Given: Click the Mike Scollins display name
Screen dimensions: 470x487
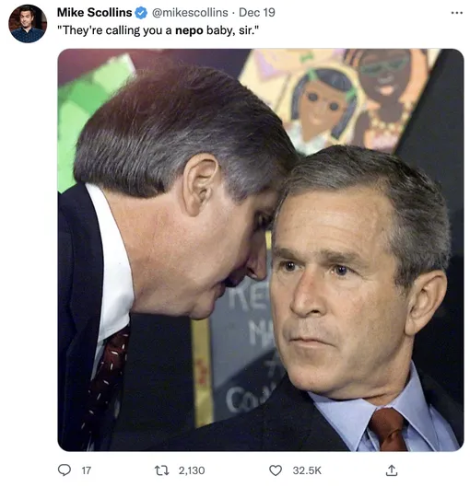Looking at the screenshot, I should click(x=95, y=12).
